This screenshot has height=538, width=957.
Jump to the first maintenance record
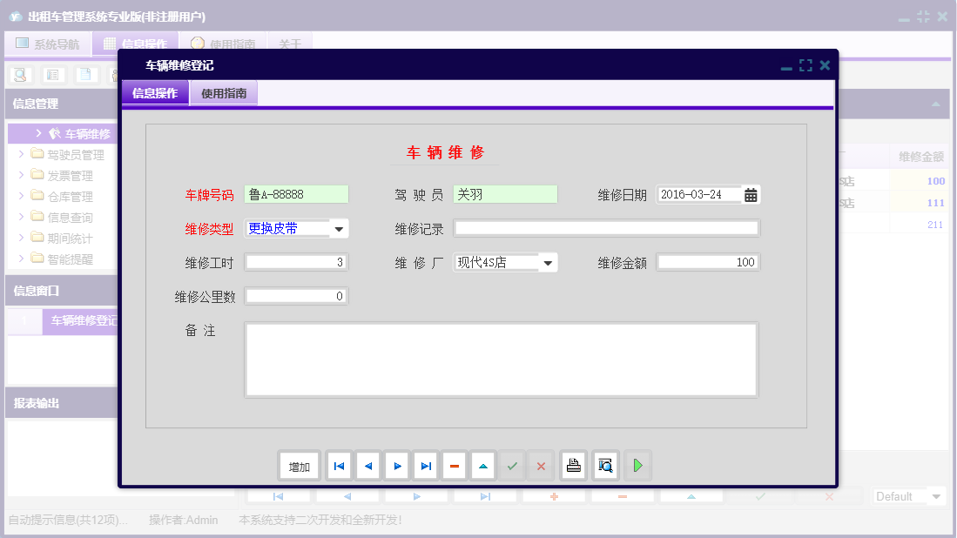(338, 465)
